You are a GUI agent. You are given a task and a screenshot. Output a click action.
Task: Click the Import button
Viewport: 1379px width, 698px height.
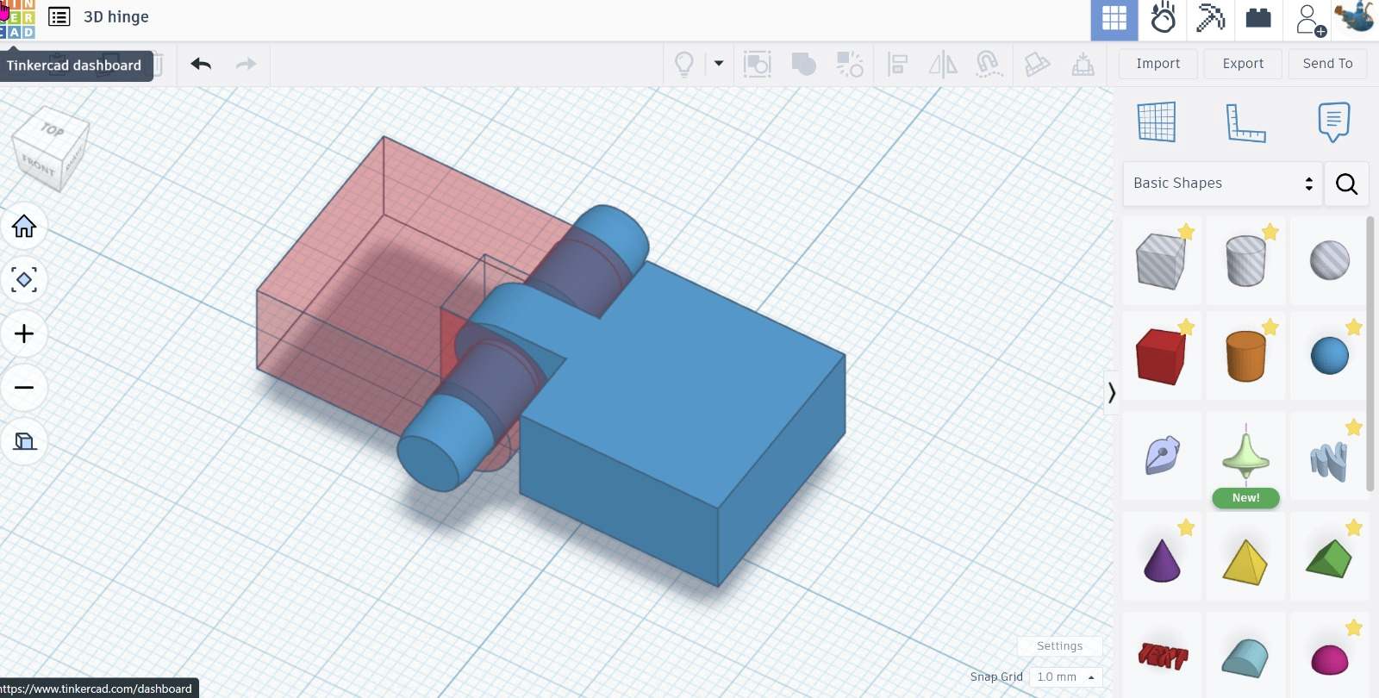click(1157, 64)
